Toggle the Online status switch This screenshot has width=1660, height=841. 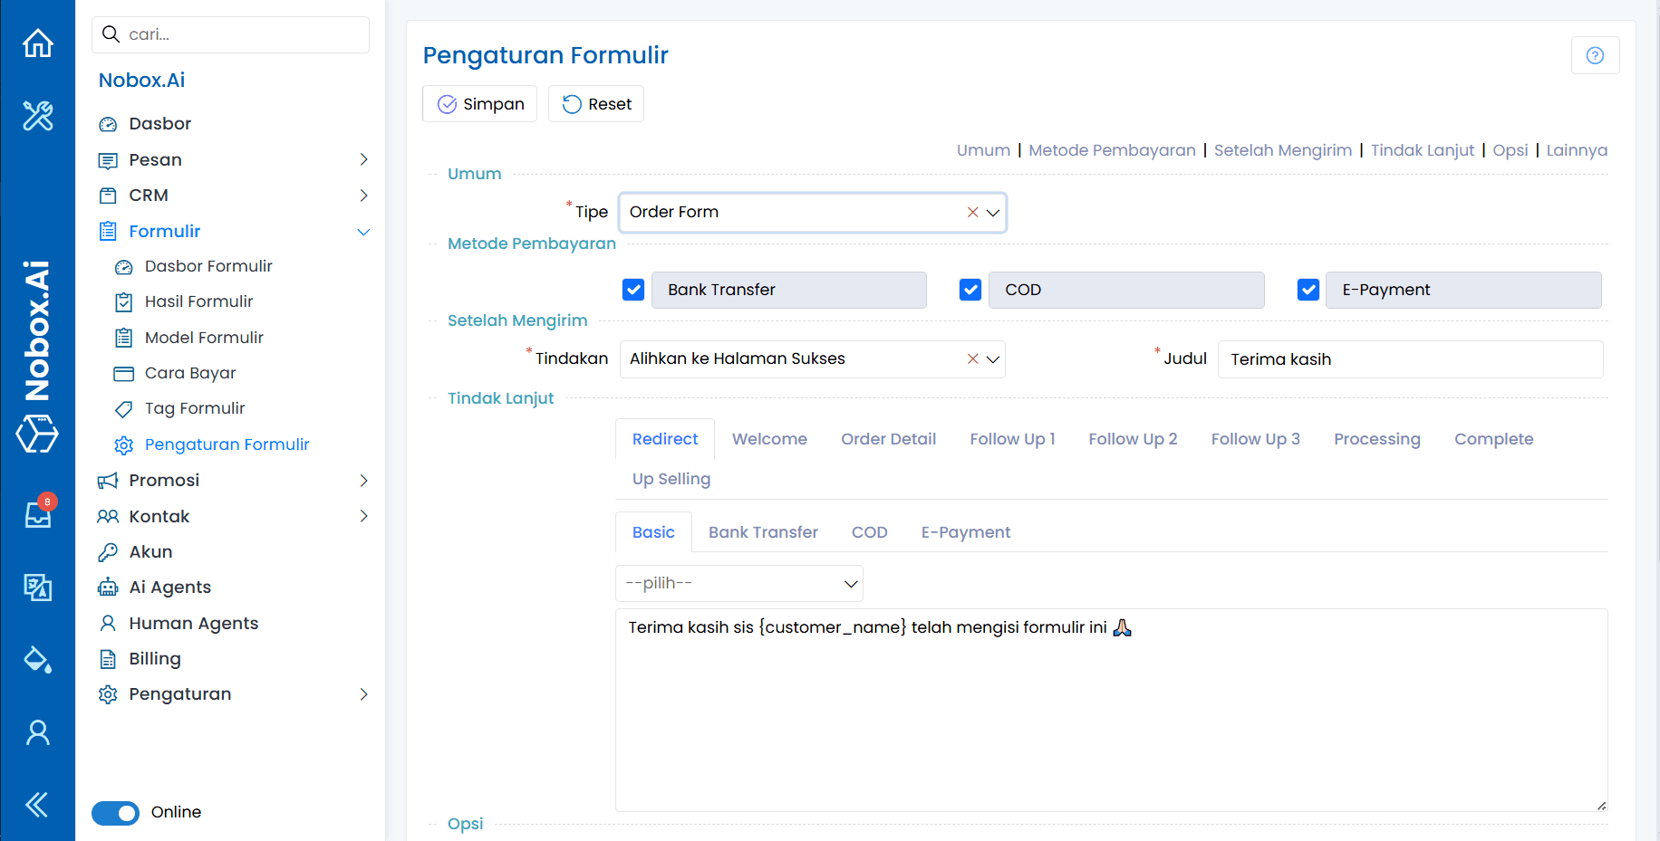tap(115, 813)
